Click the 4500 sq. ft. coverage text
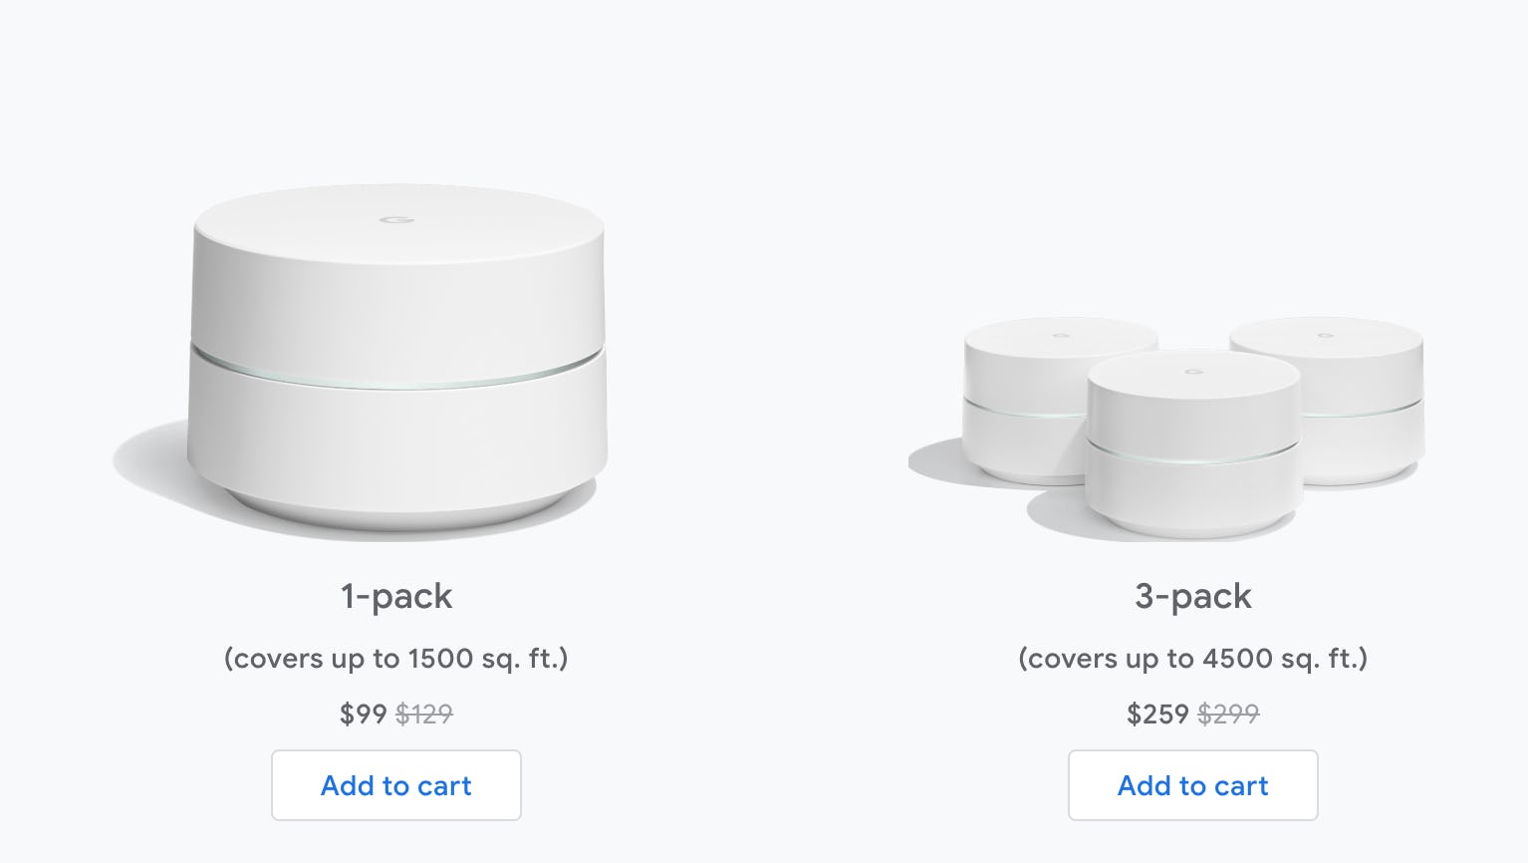Viewport: 1528px width, 863px height. click(x=1192, y=659)
